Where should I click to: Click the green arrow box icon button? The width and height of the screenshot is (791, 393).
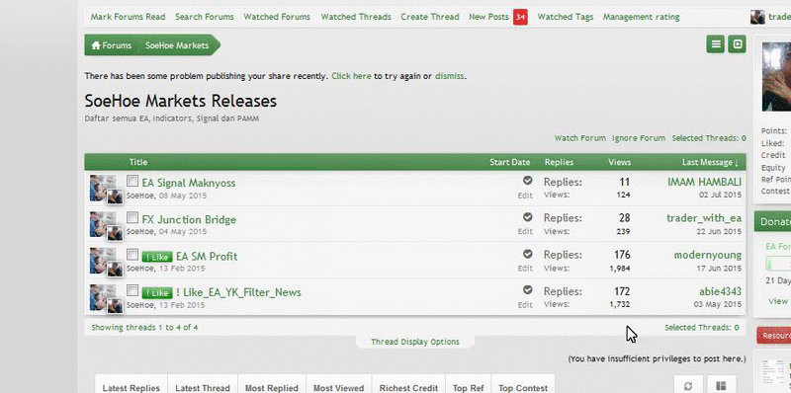(737, 44)
